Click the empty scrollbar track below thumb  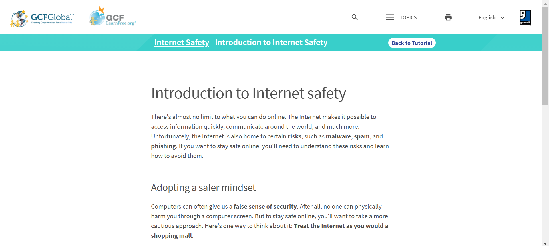[545, 173]
